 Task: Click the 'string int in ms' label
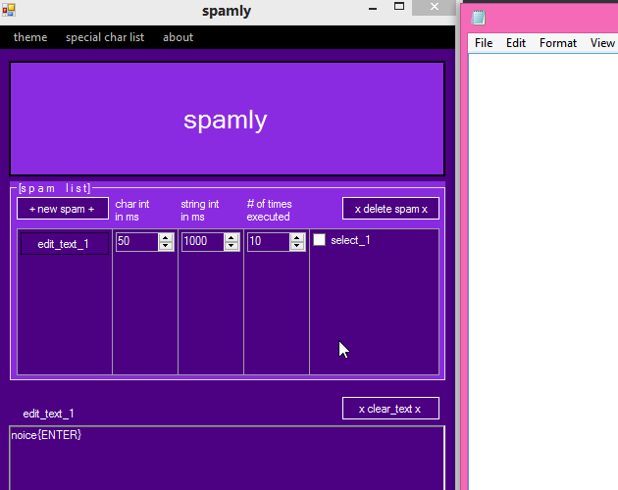pos(200,211)
